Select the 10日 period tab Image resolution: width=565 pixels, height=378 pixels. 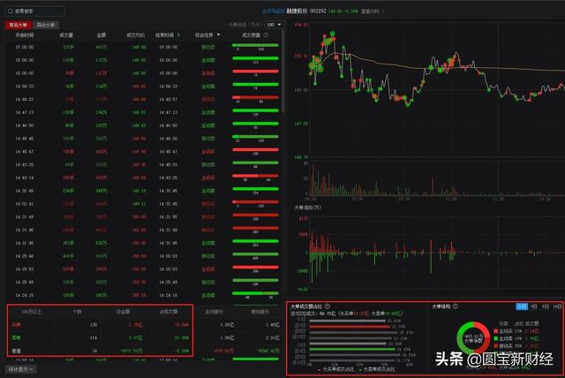[x=556, y=306]
